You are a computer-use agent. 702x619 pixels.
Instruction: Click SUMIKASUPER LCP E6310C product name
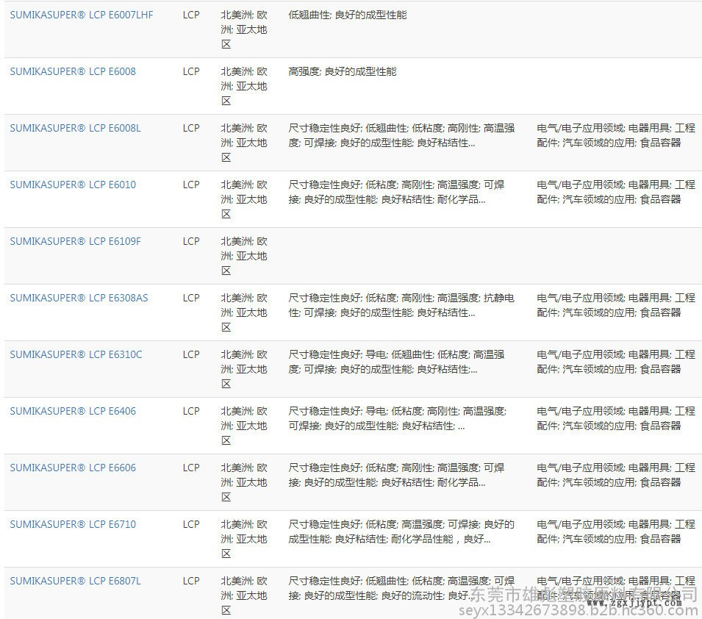76,354
